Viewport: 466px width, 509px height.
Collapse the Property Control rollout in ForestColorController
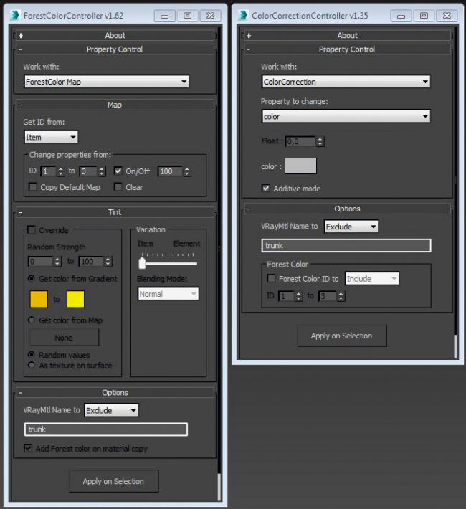point(115,49)
